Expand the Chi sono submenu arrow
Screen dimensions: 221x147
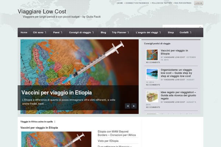[x=46, y=32]
